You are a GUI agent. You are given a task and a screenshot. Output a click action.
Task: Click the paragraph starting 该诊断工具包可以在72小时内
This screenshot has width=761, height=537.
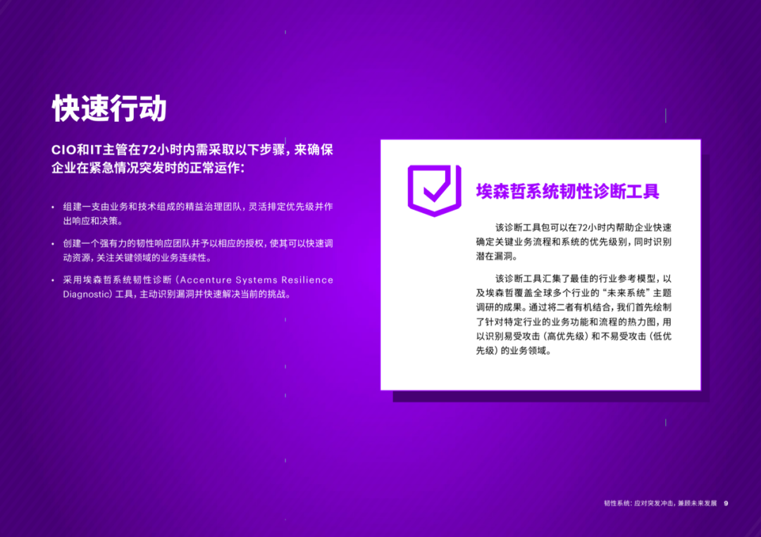574,242
